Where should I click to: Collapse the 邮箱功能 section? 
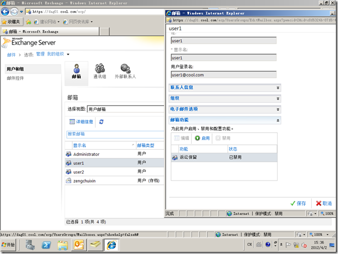click(x=225, y=120)
